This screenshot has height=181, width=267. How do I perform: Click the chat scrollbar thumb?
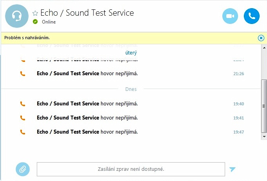pyautogui.click(x=264, y=106)
